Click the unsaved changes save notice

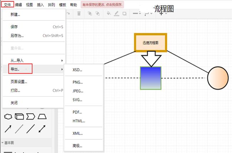102,5
